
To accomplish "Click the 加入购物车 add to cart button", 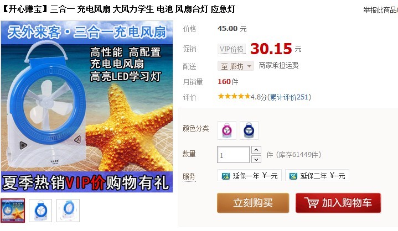I will (x=338, y=203).
